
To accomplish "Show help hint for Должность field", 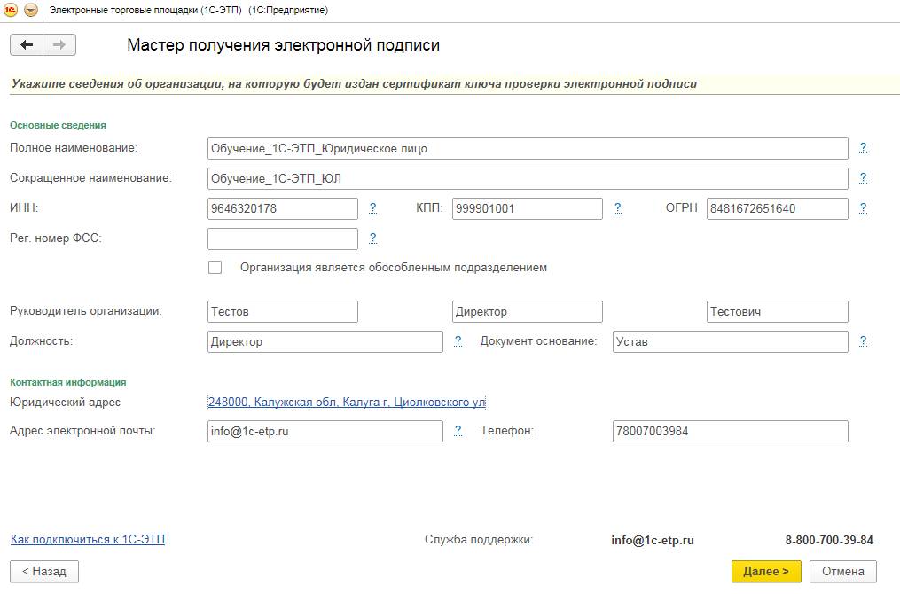I will click(x=458, y=341).
